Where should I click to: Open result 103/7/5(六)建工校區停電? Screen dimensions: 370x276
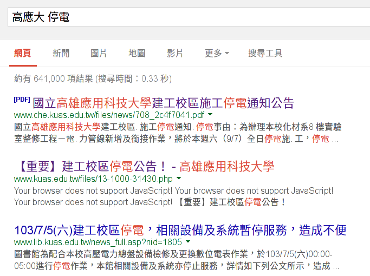(180, 230)
